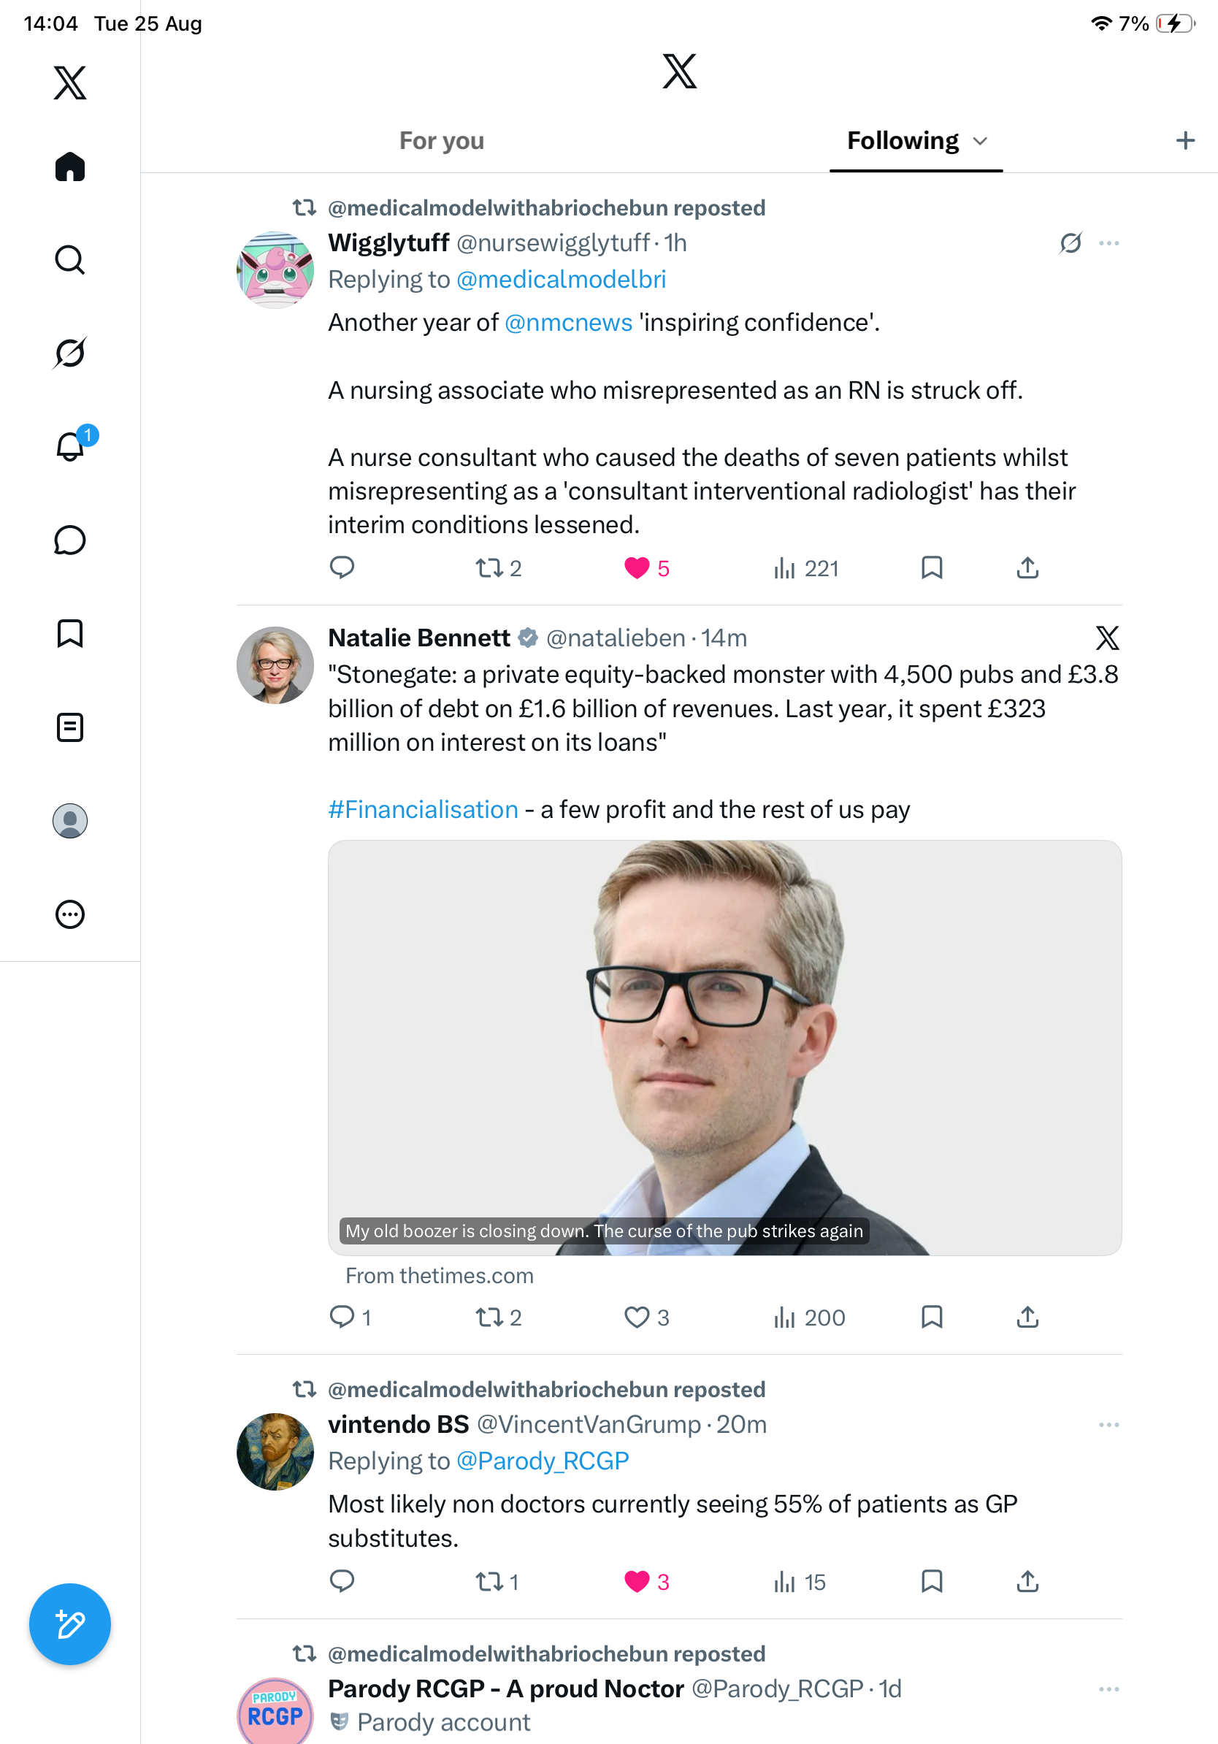1218x1744 pixels.
Task: Add a new timeline with plus icon
Action: click(x=1184, y=140)
